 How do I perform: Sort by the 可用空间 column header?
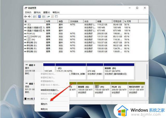pos(117,21)
